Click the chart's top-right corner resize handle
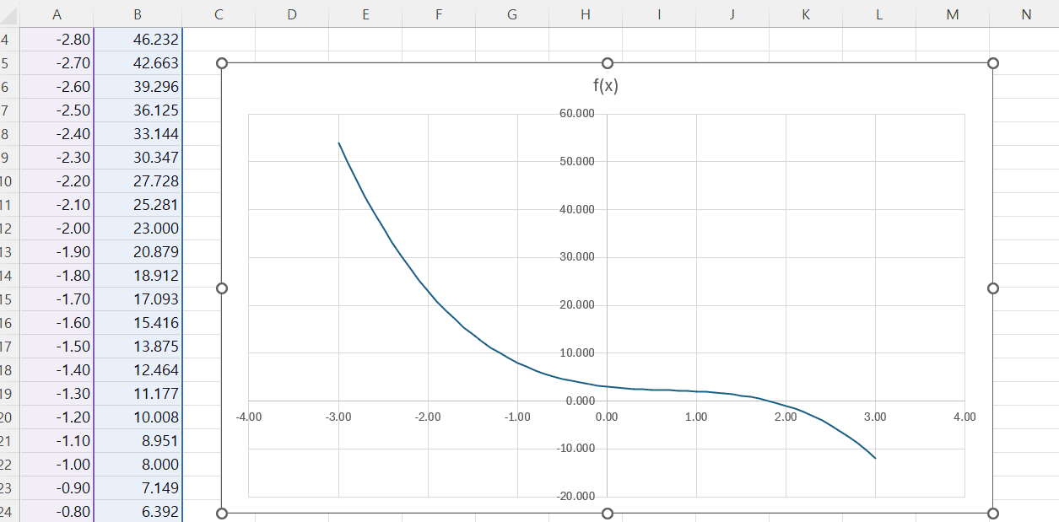The height and width of the screenshot is (522, 1059). pyautogui.click(x=992, y=63)
